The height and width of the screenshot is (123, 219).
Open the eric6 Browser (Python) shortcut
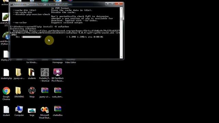pos(5,36)
